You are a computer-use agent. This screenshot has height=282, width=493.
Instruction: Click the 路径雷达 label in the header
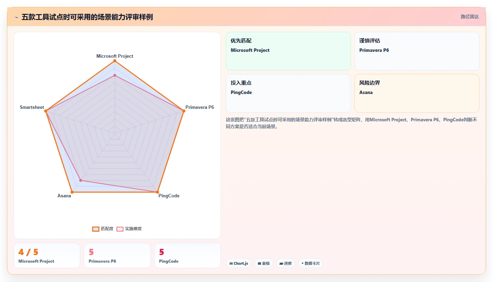pyautogui.click(x=470, y=17)
